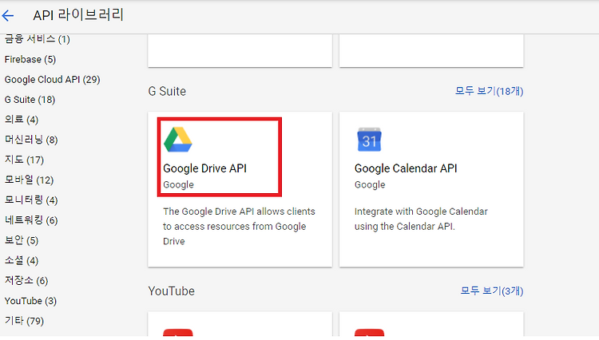Screen dimensions: 599x340
Task: View all 18 G Suite APIs
Action: (489, 91)
